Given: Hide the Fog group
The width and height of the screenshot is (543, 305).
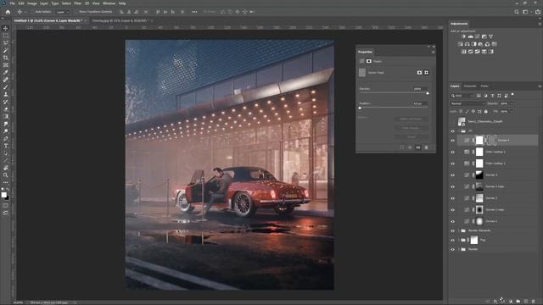Looking at the screenshot, I should click(x=452, y=240).
